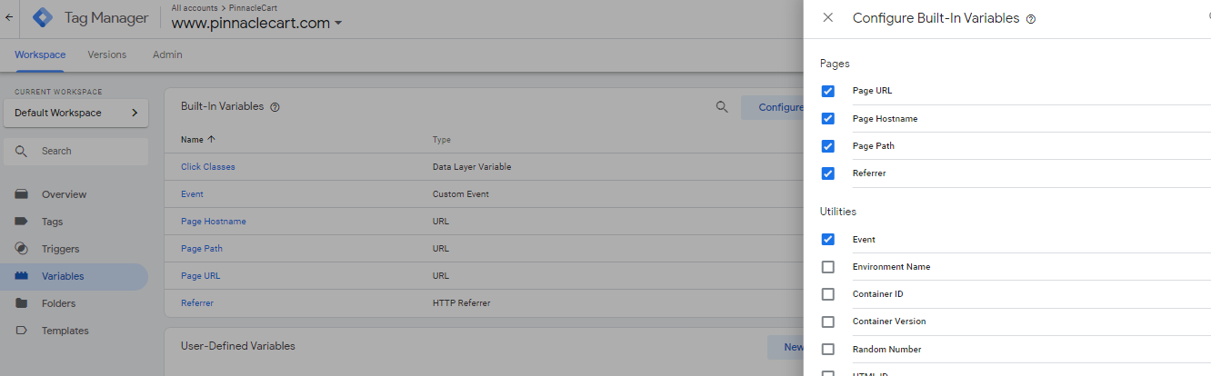Open the Event variable link in table
1211x376 pixels.
point(192,194)
